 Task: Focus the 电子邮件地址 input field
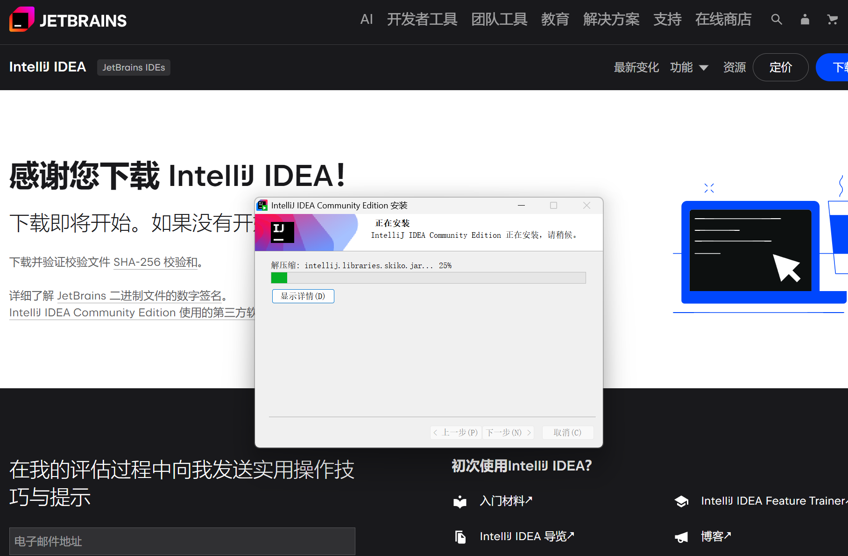(182, 541)
